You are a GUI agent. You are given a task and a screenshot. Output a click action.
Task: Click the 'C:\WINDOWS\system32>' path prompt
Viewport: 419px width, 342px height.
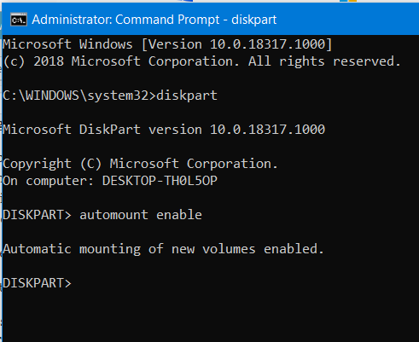pos(79,96)
